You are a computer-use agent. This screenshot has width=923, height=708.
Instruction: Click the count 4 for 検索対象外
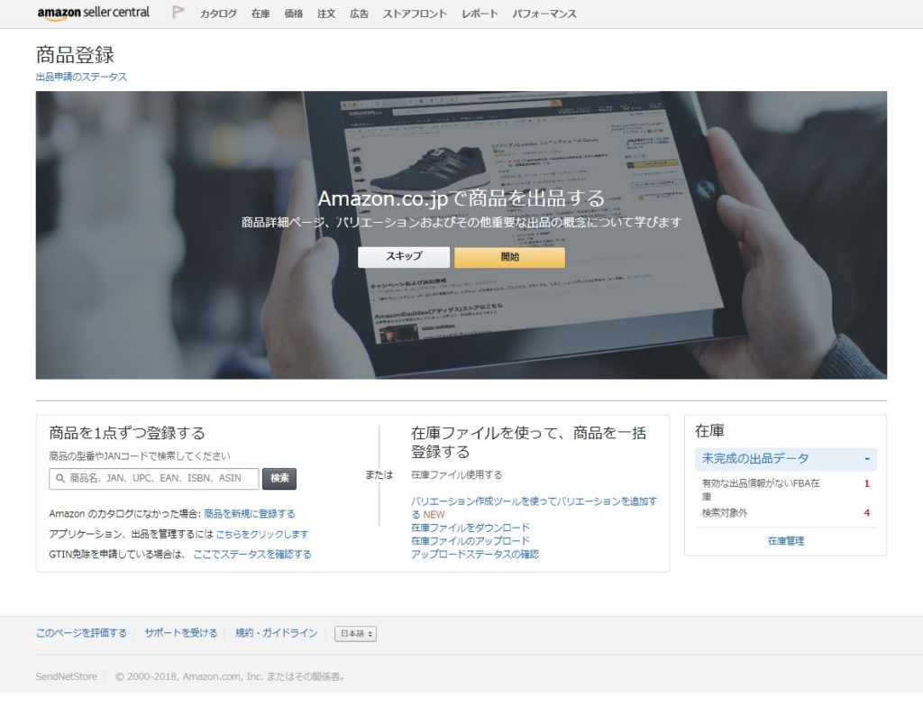click(866, 513)
